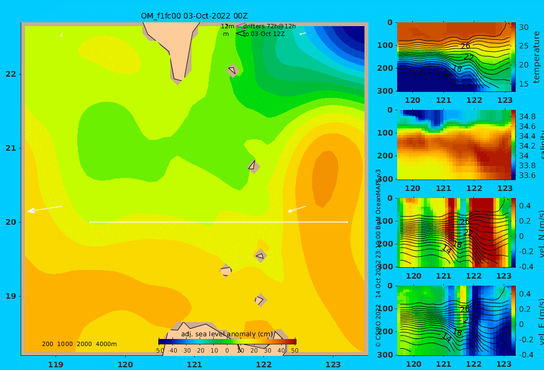Click contour label 26 in temperature panel

click(465, 46)
